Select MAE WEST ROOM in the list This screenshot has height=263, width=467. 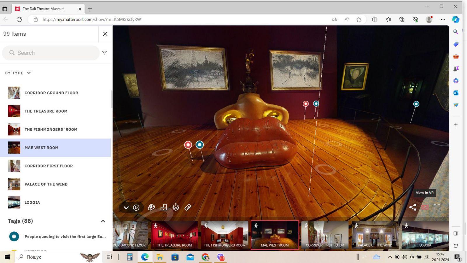[55, 148]
